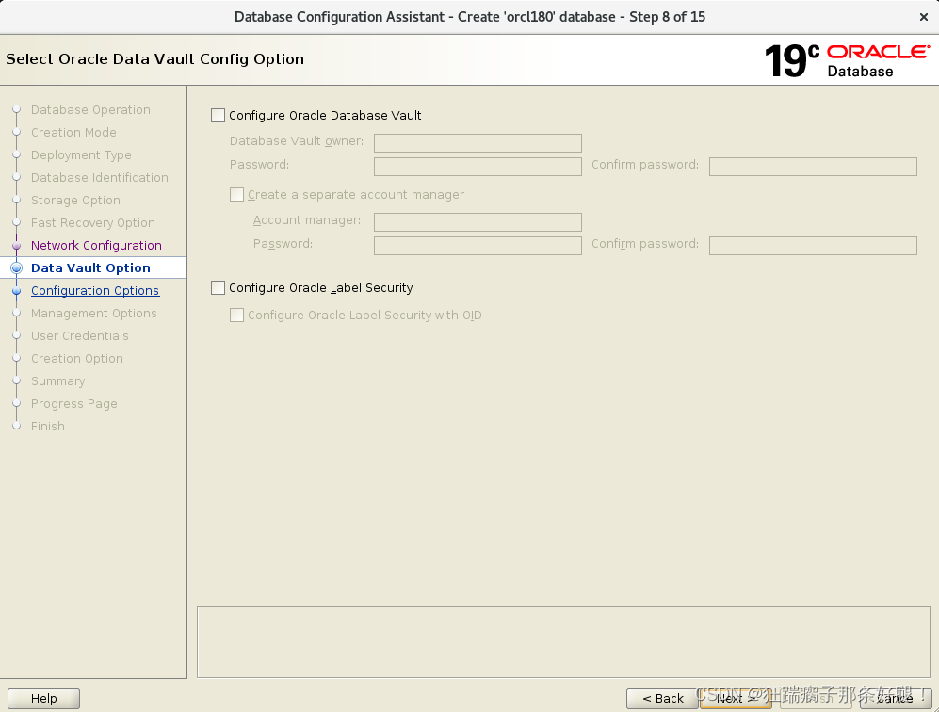Click the Configuration Options step bullet icon

pos(17,290)
